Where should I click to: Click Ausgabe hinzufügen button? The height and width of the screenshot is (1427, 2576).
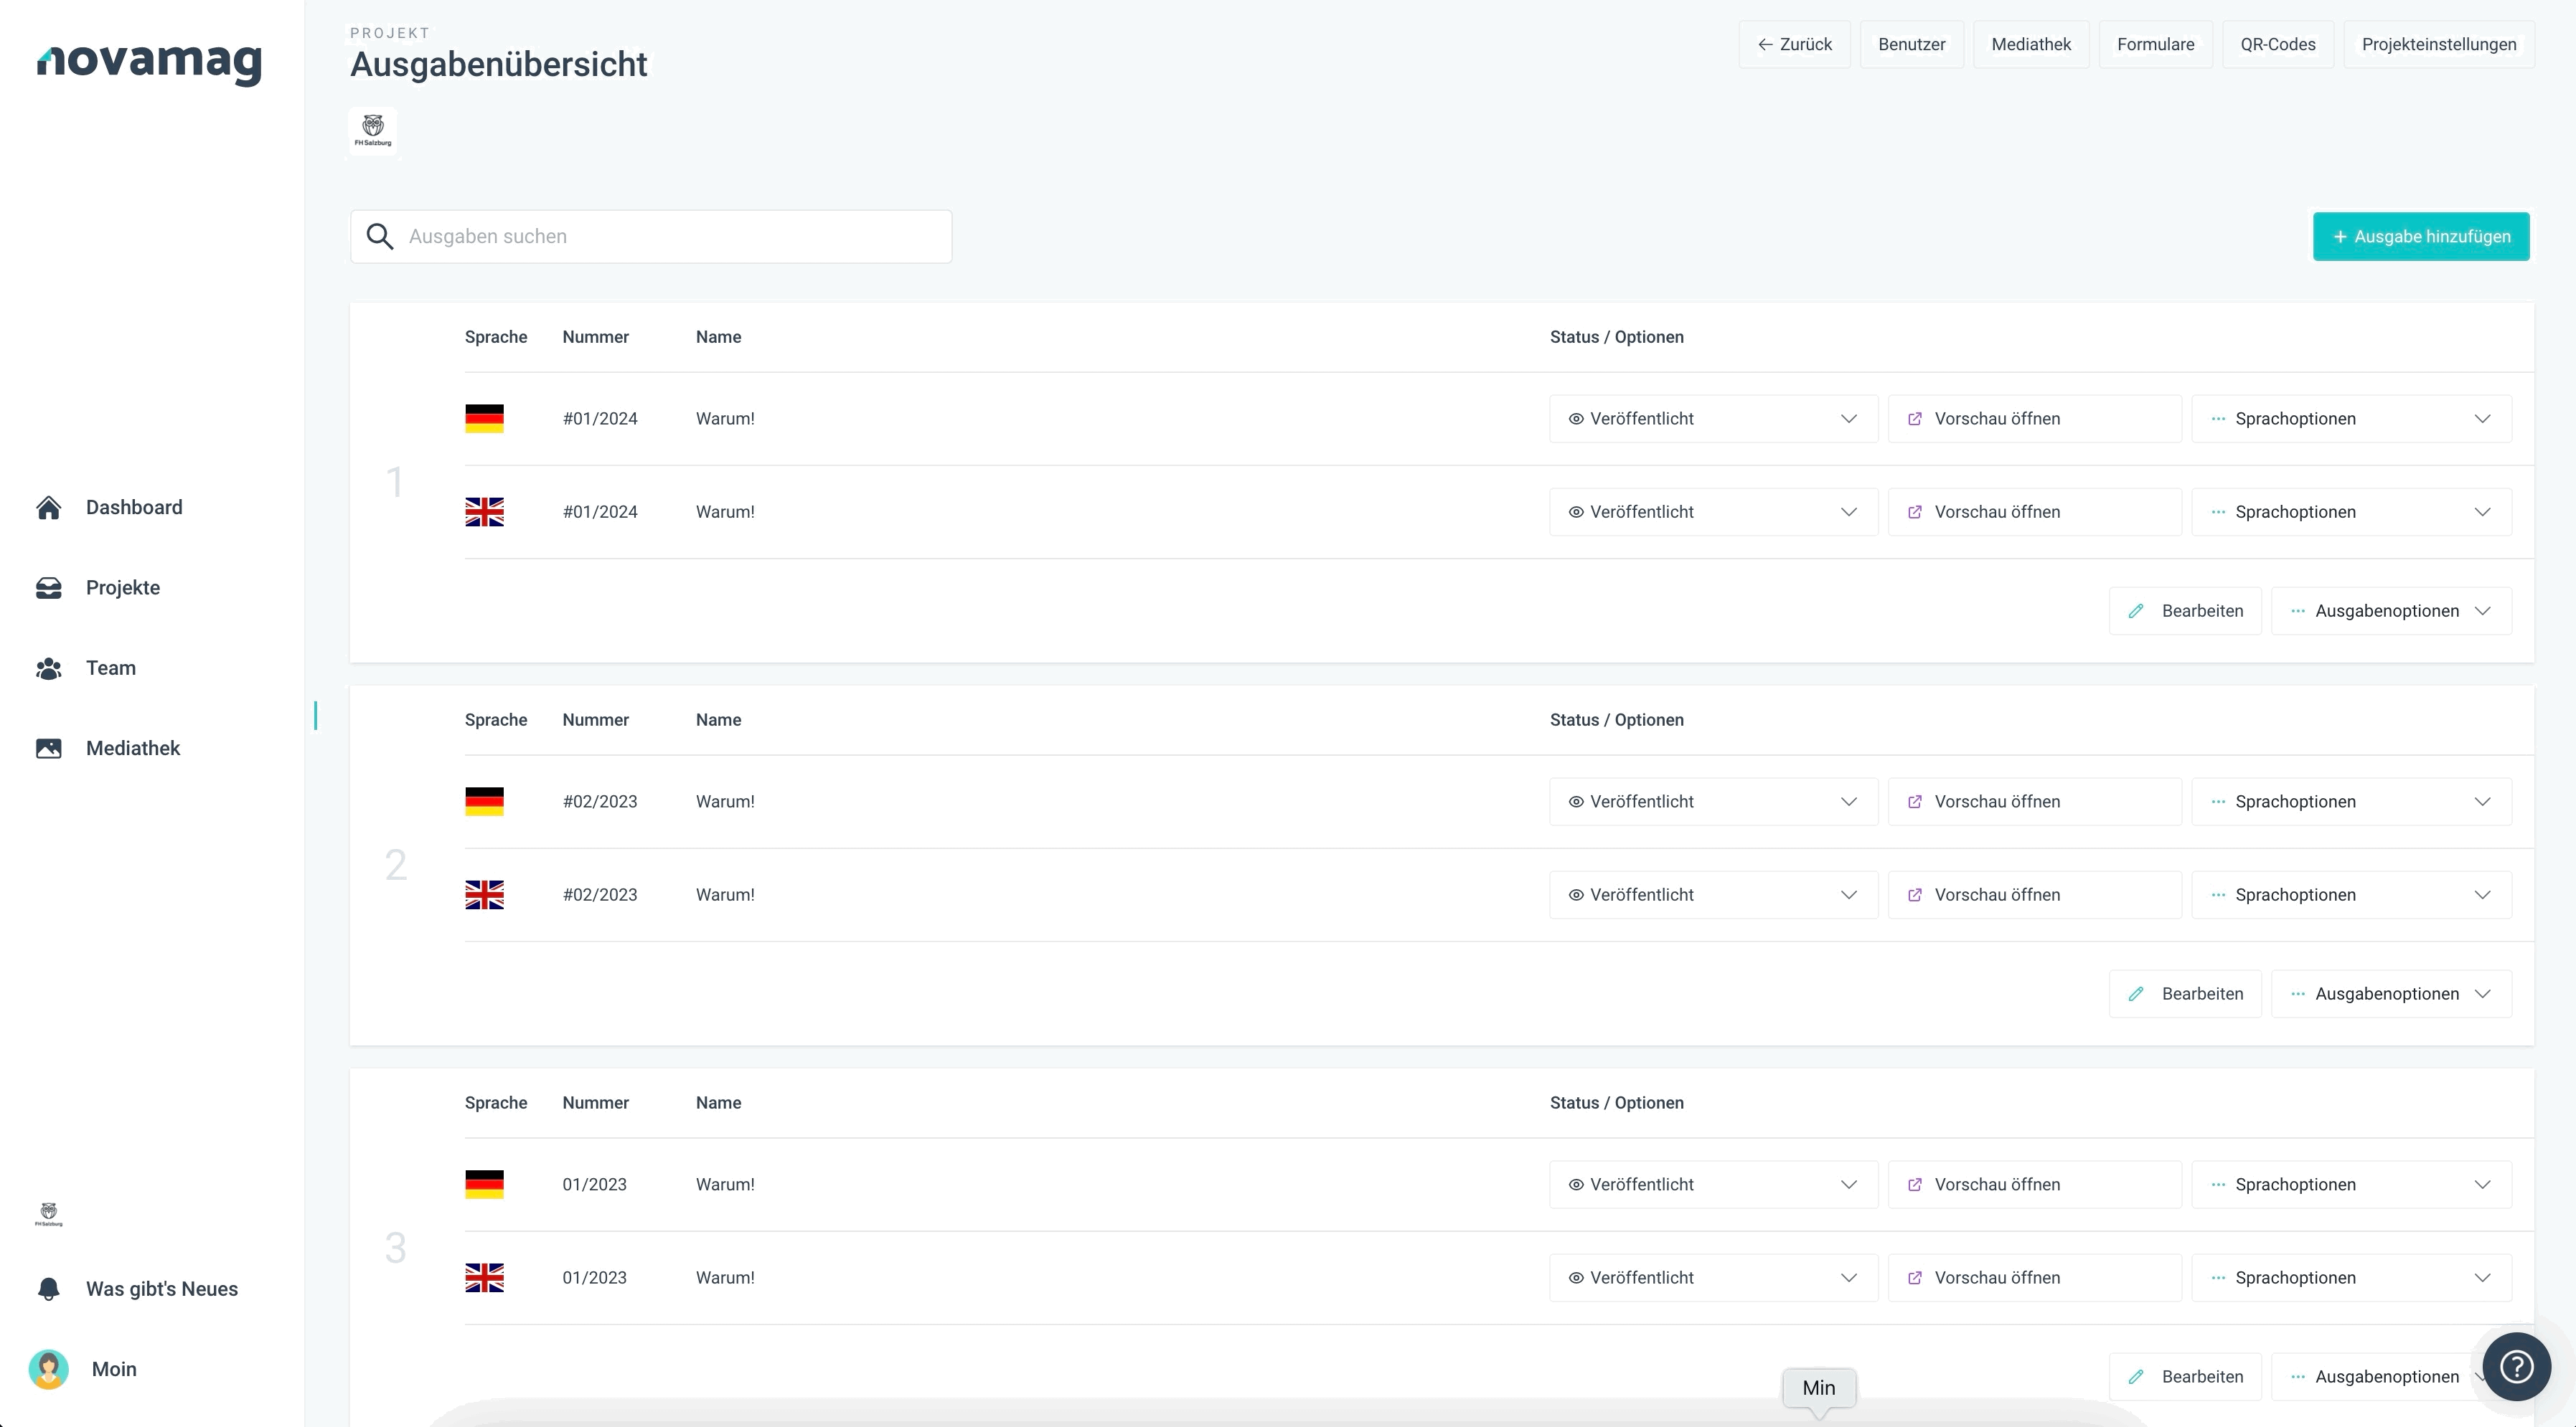(x=2421, y=237)
